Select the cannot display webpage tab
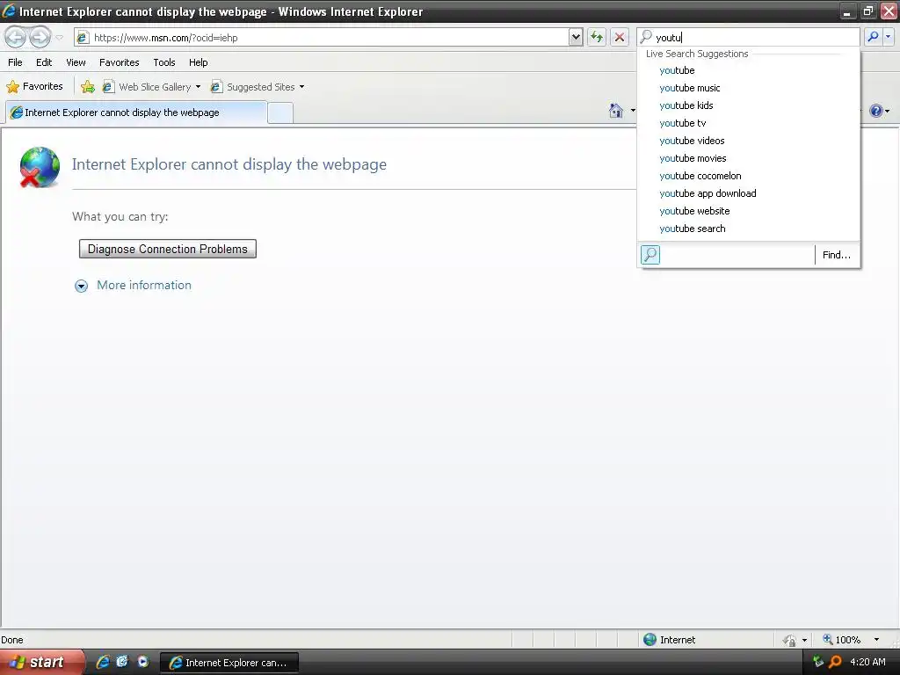Viewport: 900px width, 675px height. pyautogui.click(x=136, y=112)
